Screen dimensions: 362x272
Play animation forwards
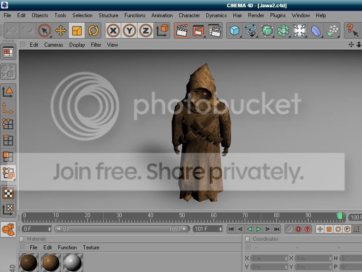tap(258, 229)
